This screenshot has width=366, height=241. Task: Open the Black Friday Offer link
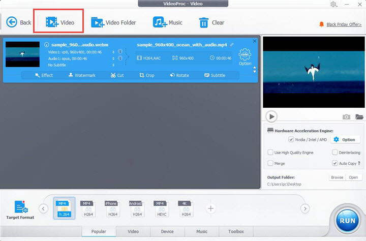tap(344, 24)
